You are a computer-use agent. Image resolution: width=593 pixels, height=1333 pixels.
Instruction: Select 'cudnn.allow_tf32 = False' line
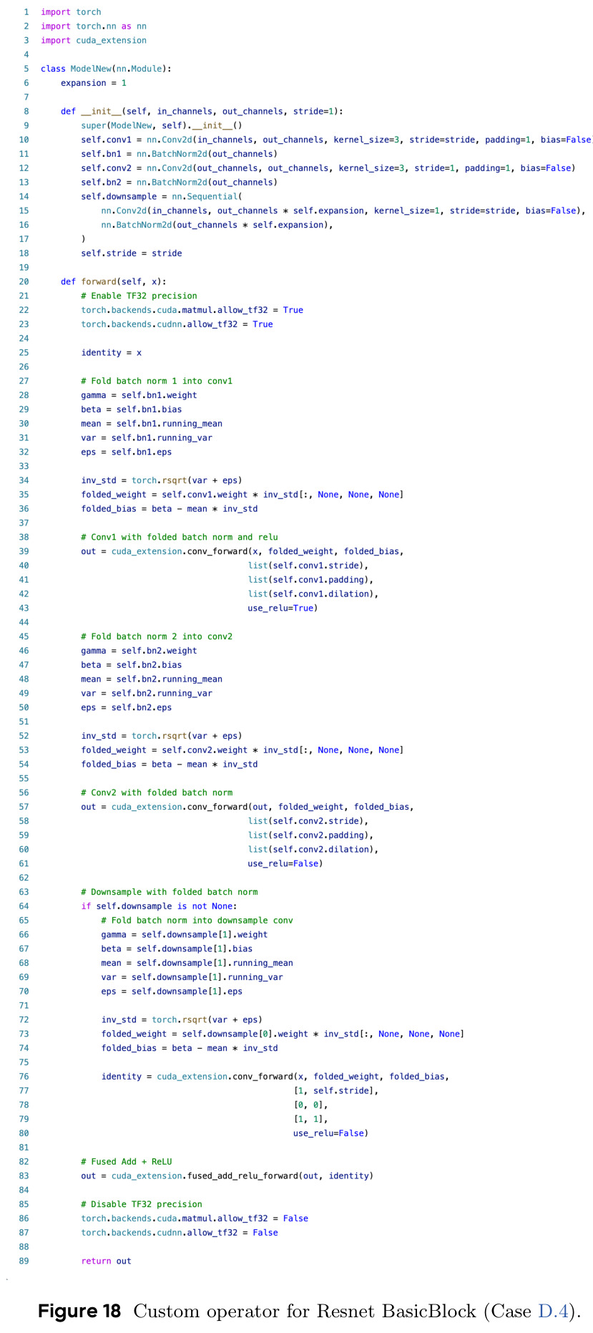click(x=180, y=1233)
